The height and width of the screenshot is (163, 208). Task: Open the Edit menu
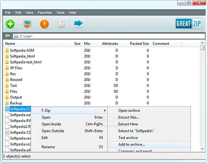pos(18,13)
